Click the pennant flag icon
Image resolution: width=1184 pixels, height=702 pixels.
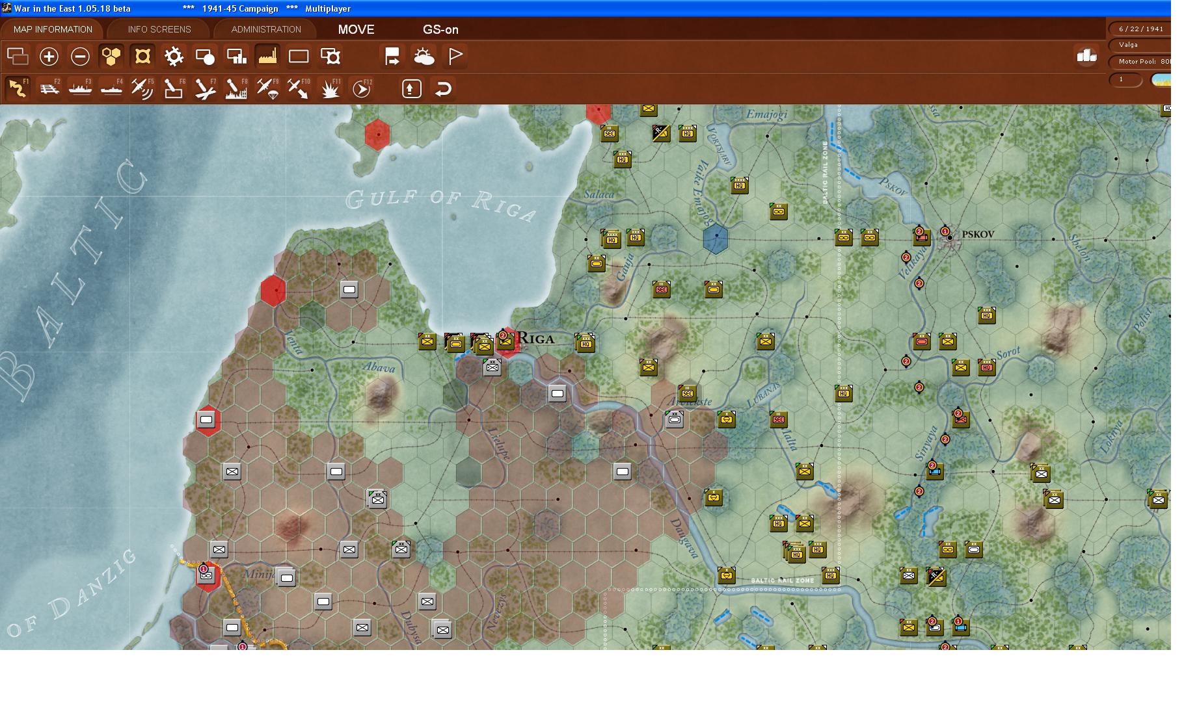tap(455, 57)
